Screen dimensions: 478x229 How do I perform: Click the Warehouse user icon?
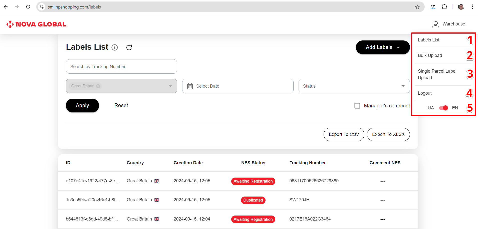coord(435,24)
